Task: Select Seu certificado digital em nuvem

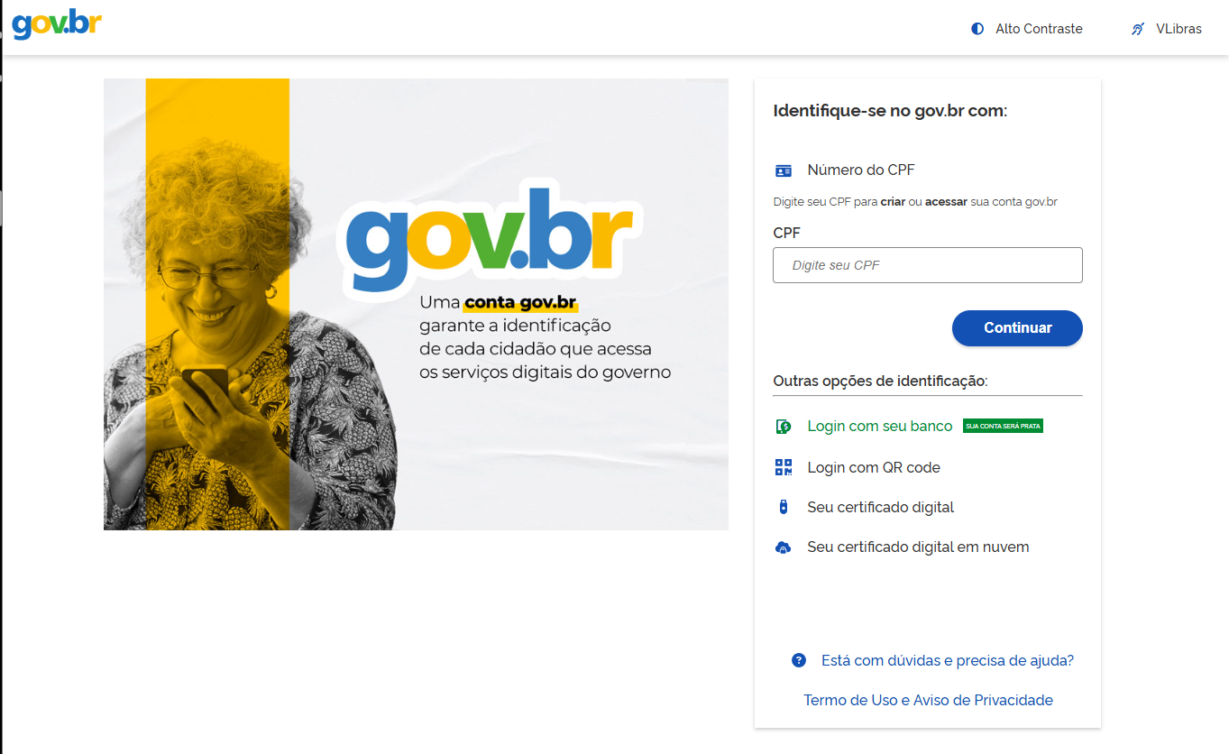Action: coord(918,547)
